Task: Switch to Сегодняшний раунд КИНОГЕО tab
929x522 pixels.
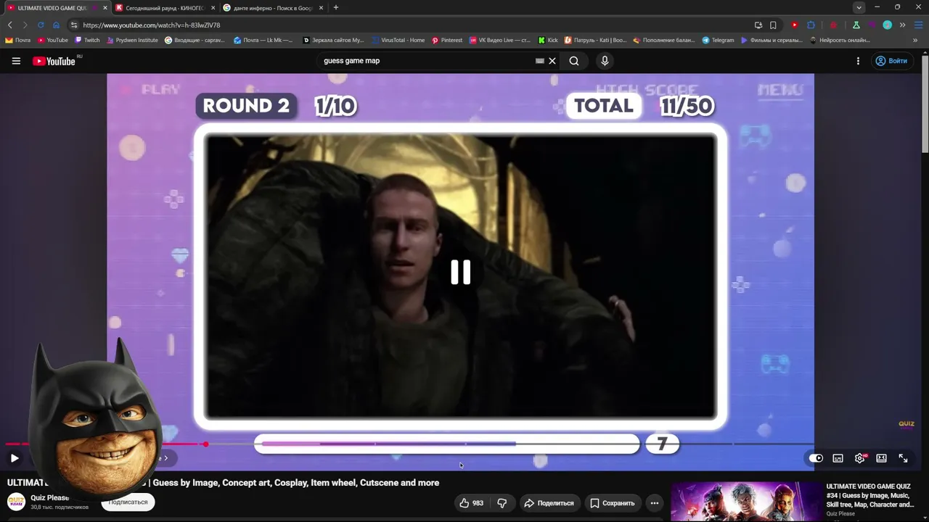Action: click(x=165, y=8)
